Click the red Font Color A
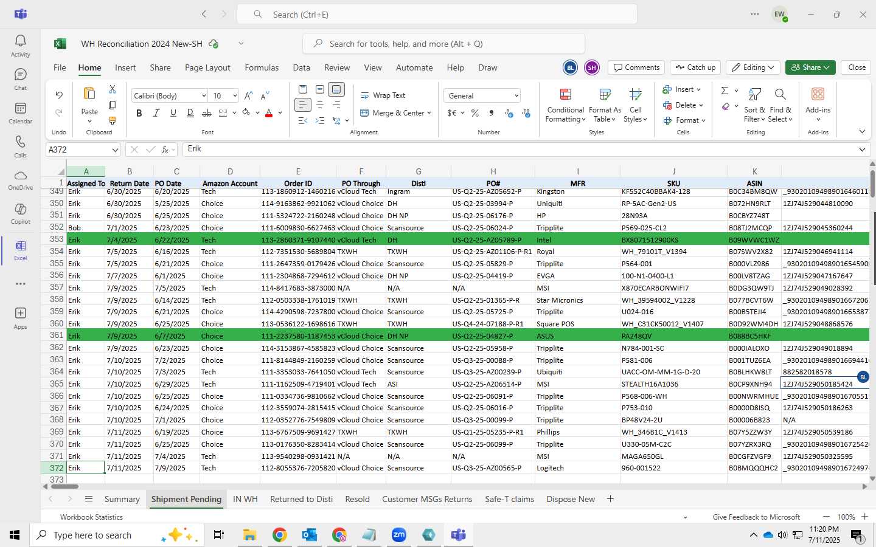 (x=269, y=113)
